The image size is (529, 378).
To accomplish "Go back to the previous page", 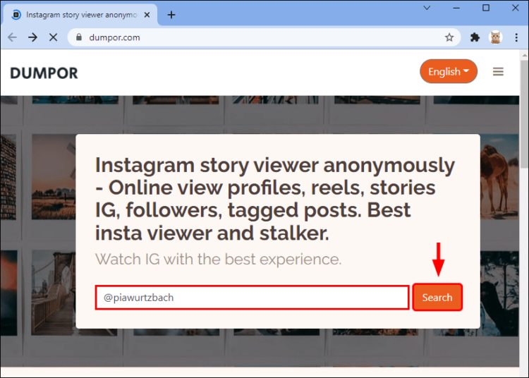I will 12,37.
